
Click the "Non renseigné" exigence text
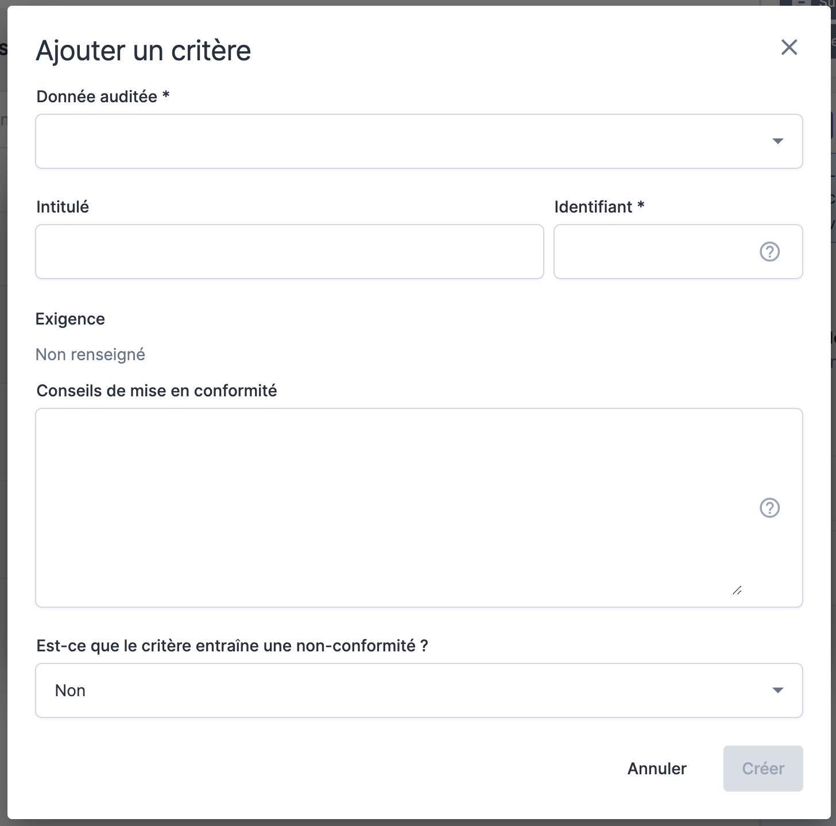click(x=90, y=354)
